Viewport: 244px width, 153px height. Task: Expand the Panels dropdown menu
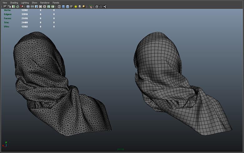56,2
